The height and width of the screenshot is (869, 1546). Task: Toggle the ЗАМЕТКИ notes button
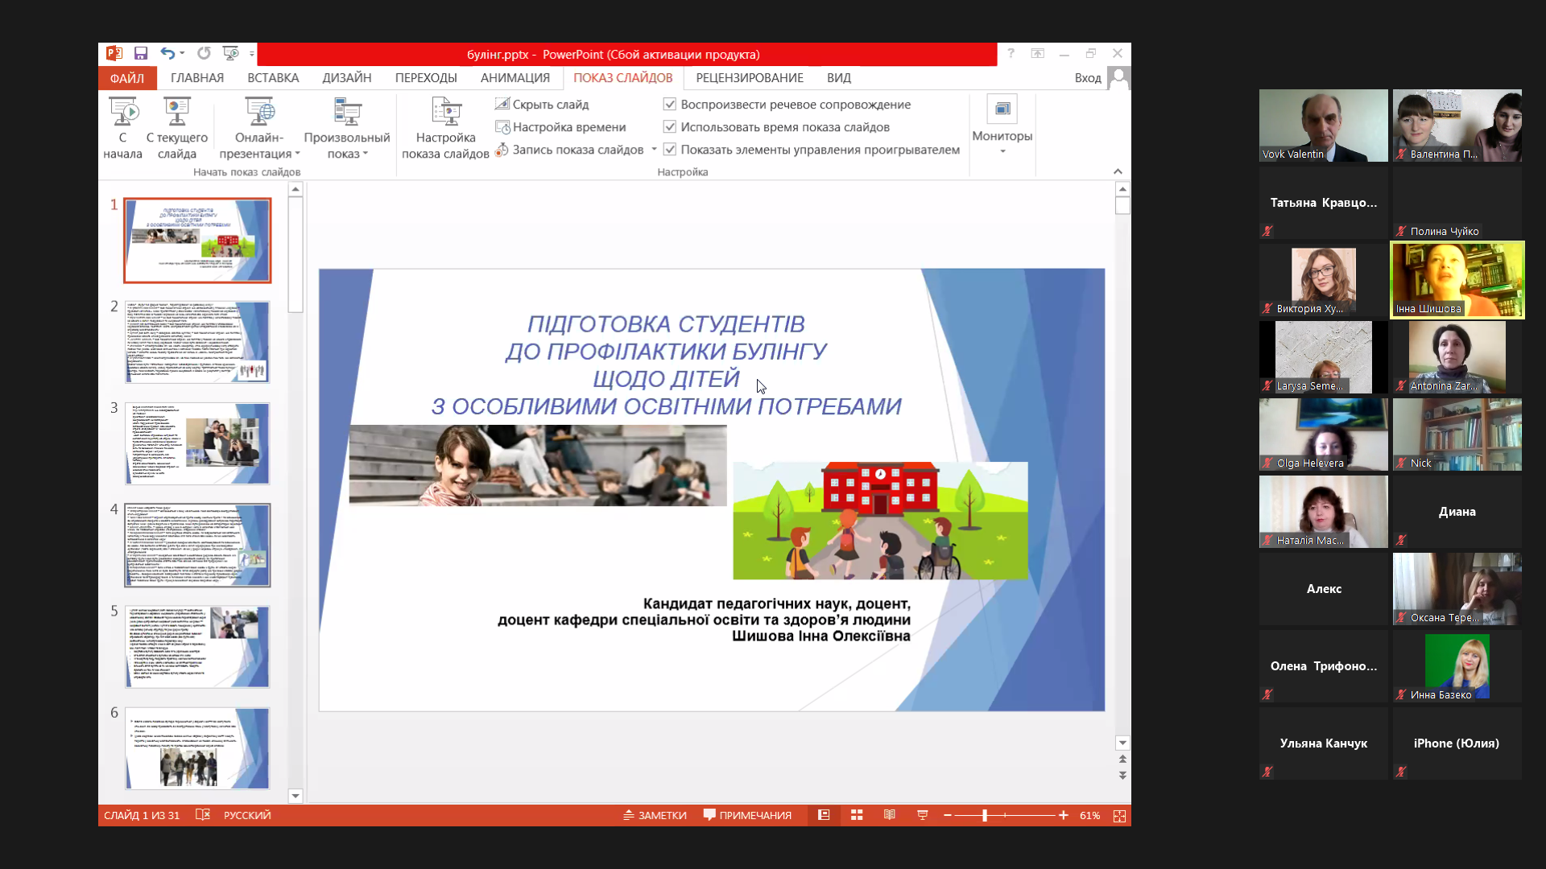pyautogui.click(x=655, y=815)
